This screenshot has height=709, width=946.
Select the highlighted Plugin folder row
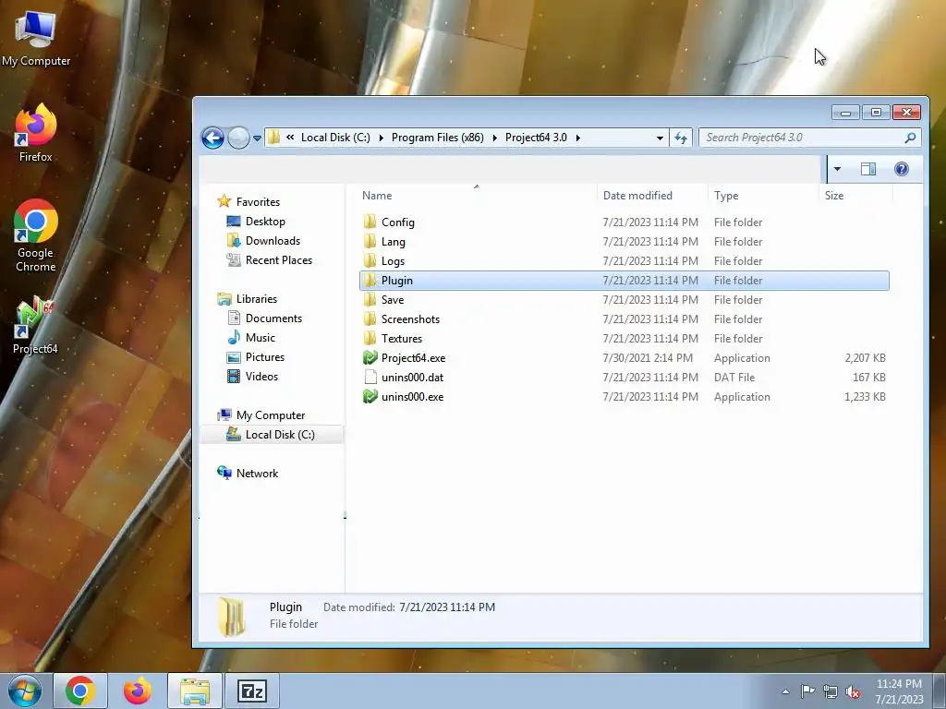(625, 281)
